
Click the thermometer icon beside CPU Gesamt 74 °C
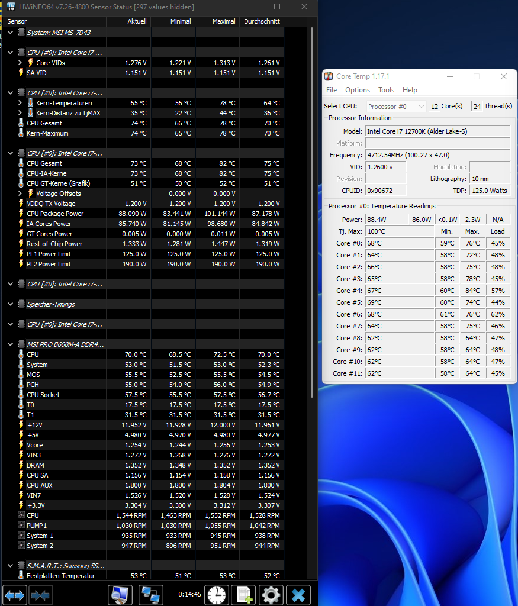(21, 123)
